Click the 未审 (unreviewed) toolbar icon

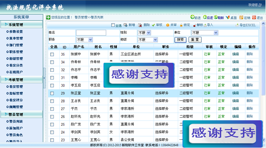tap(168, 25)
